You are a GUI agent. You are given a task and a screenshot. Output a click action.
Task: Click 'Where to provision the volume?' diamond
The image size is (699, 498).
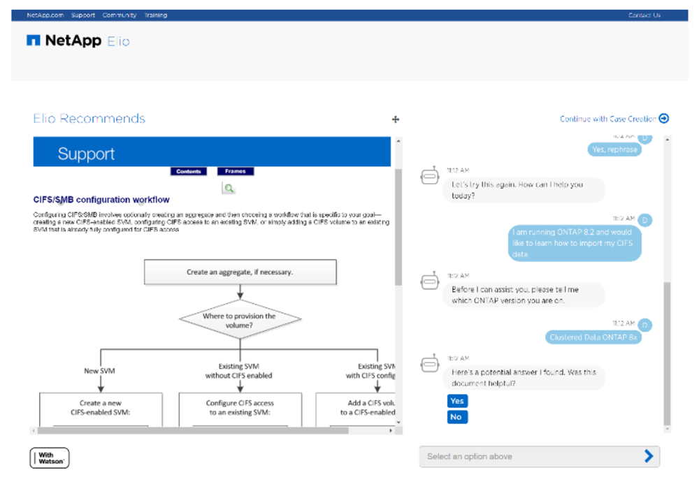(x=240, y=320)
